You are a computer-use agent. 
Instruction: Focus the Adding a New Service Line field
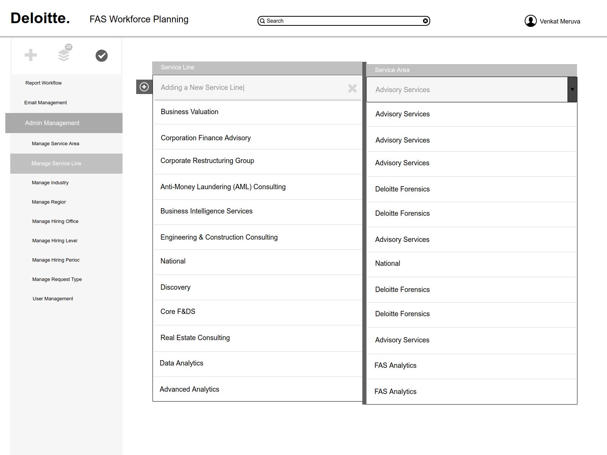pyautogui.click(x=258, y=88)
